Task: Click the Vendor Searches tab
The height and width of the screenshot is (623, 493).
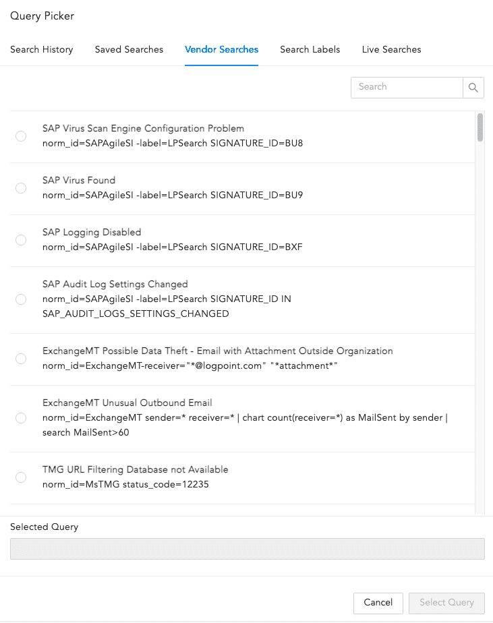Action: pos(221,49)
